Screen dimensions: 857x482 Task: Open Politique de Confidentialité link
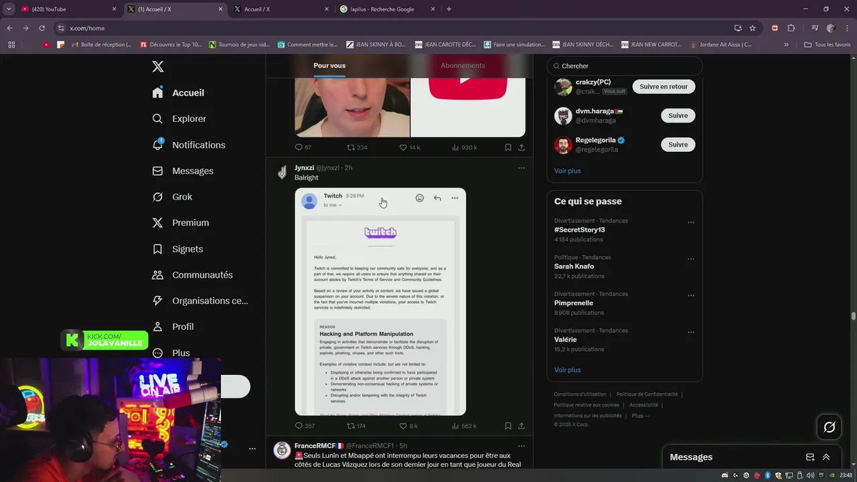point(647,394)
